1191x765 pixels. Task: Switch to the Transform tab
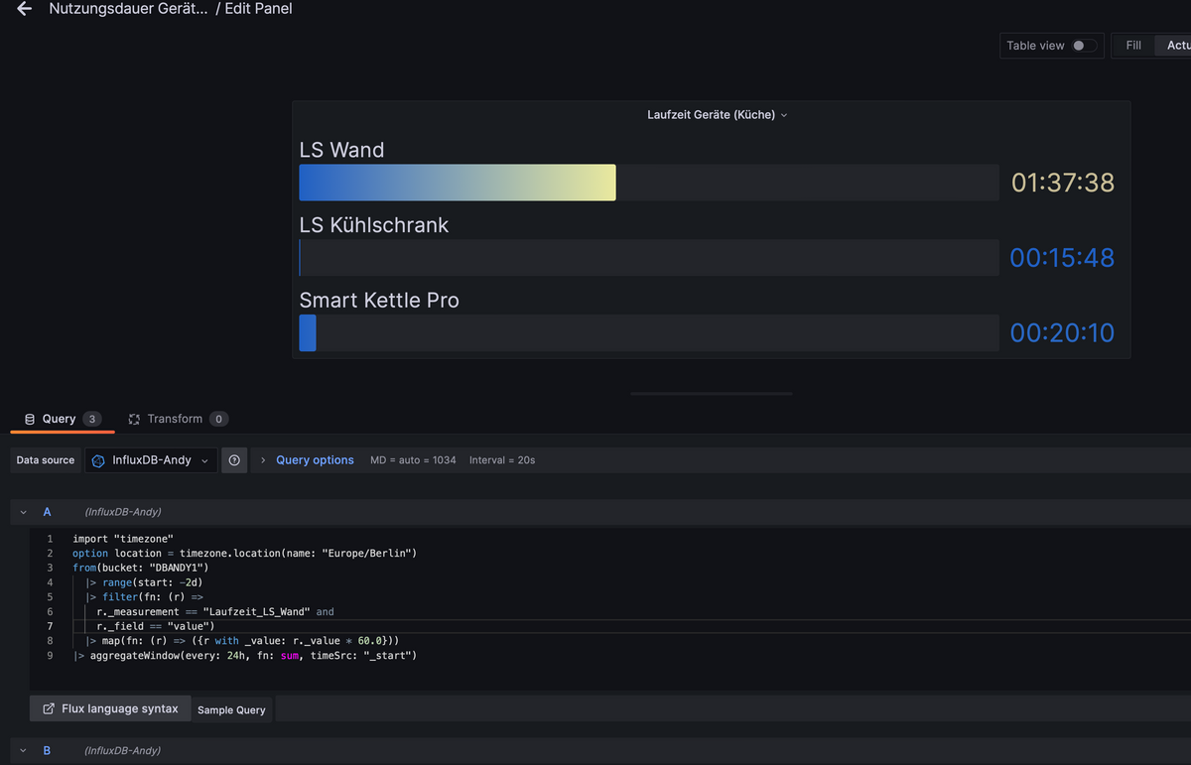178,419
